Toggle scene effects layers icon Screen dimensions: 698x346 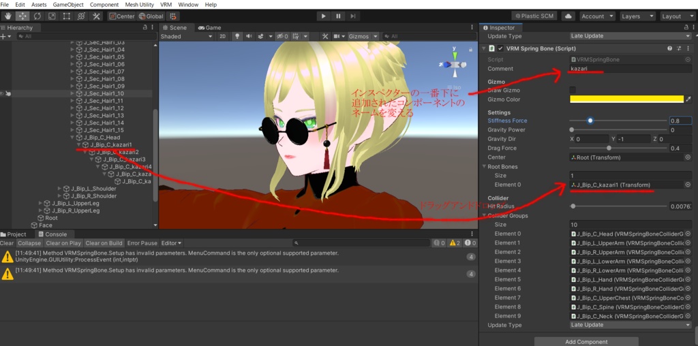[x=261, y=37]
